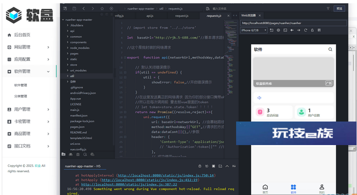Toggle code fold on line 19

click(125, 112)
